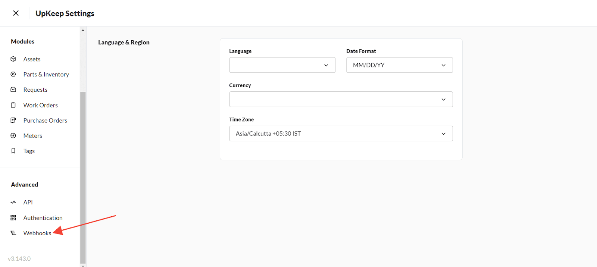This screenshot has width=597, height=267.
Task: Click the Modules section heading
Action: pos(22,41)
